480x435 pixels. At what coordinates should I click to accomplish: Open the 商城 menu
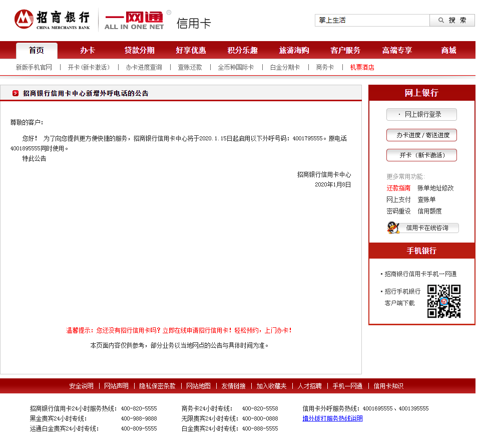point(448,50)
